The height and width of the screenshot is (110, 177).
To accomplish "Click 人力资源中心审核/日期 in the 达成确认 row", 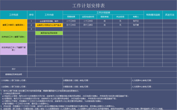I will click(154, 87).
